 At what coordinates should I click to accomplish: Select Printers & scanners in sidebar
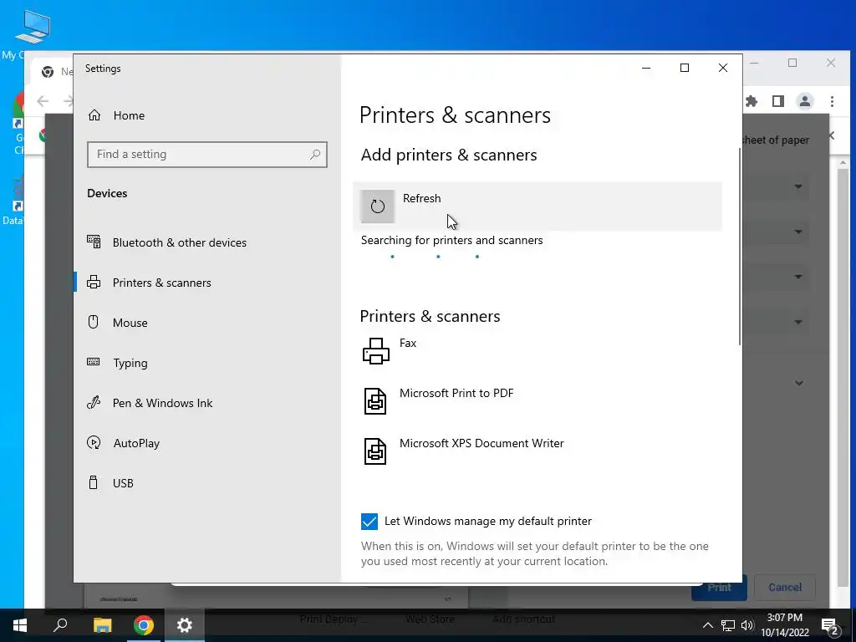tap(161, 283)
